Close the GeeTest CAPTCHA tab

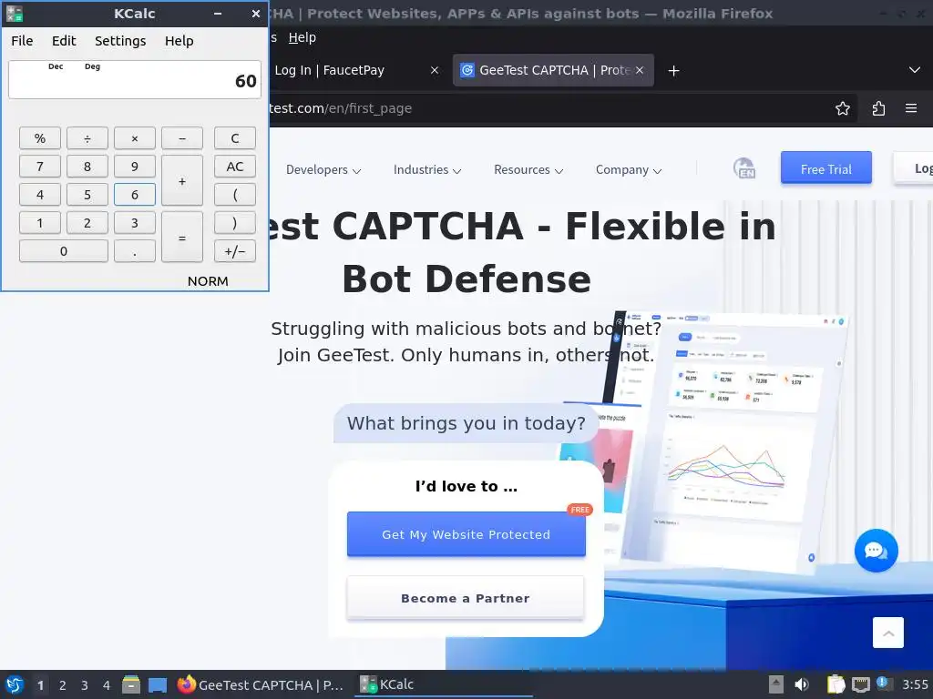click(640, 70)
